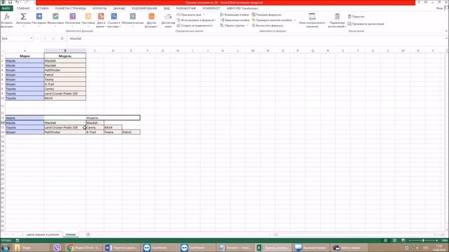
Task: Open the Define Name dropdown arrow
Action: (x=204, y=15)
